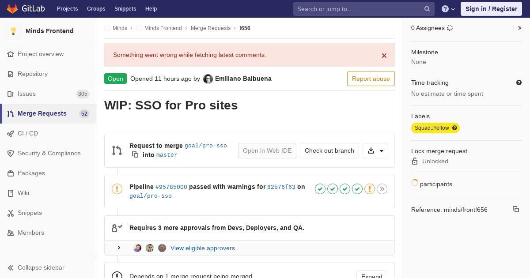Click the Report abuse button

point(371,79)
